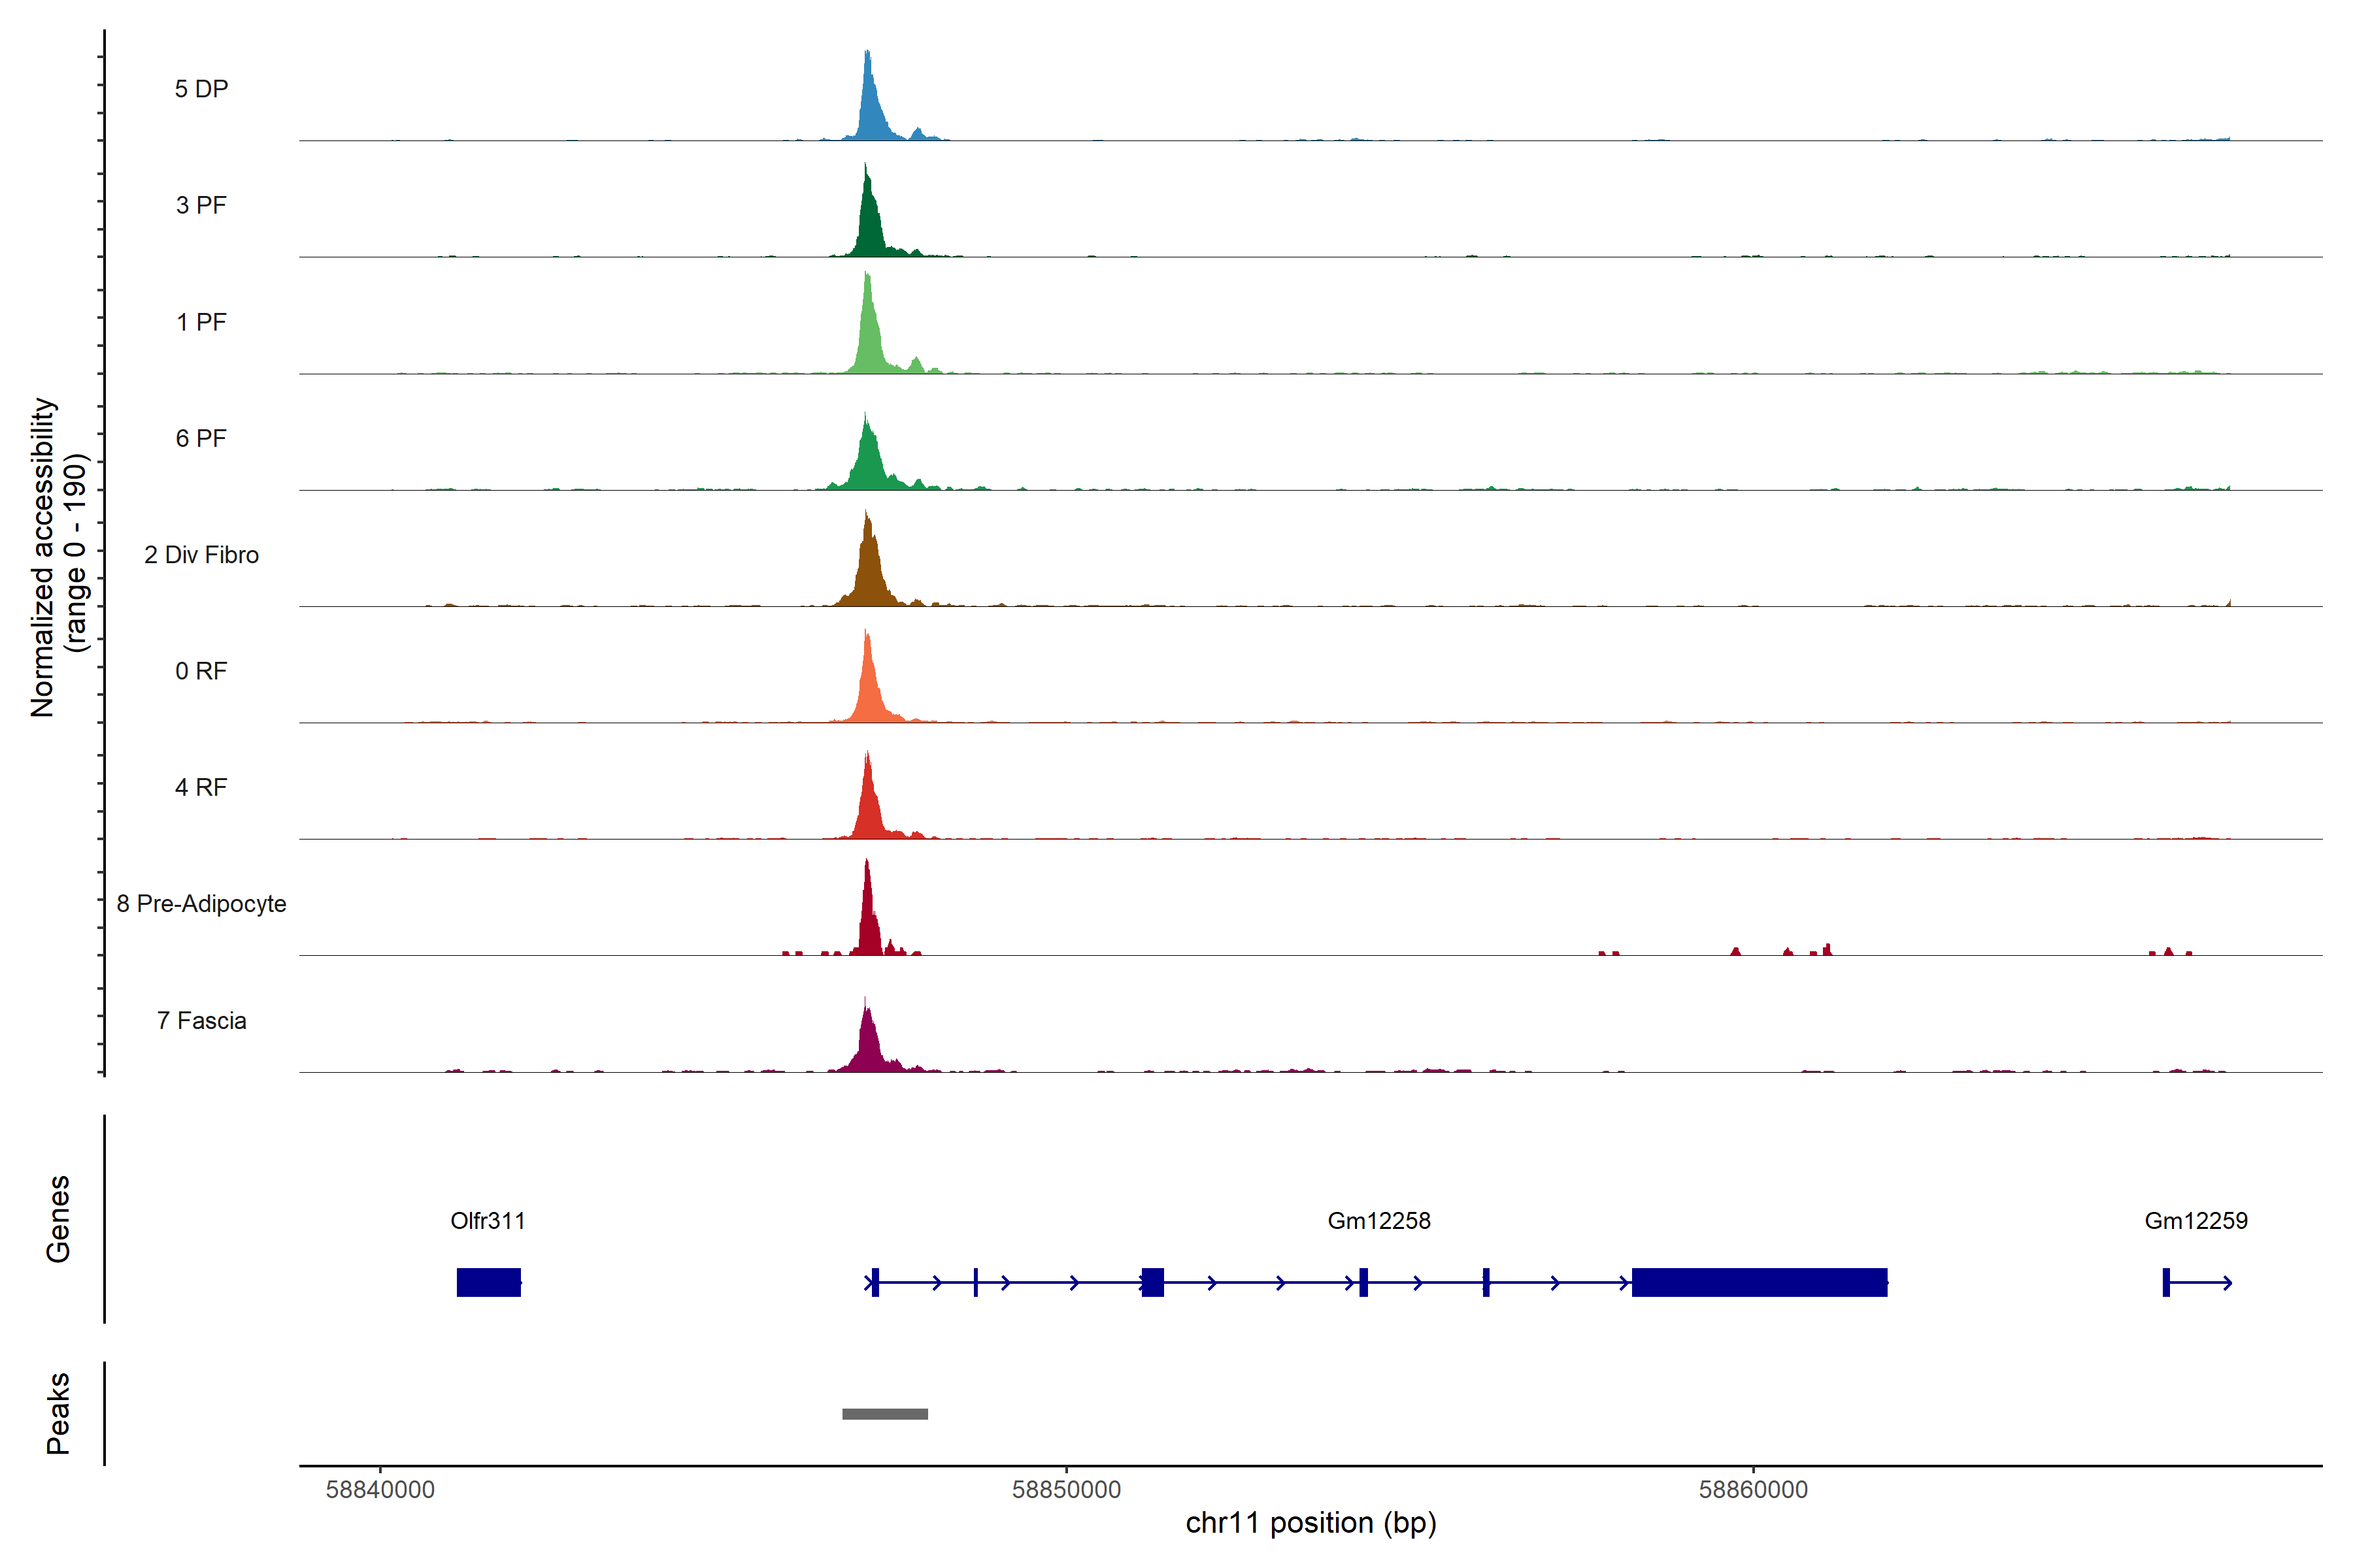Click the 58860000 axis tick label

tap(1753, 1490)
